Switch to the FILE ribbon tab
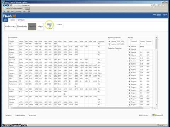The image size is (170, 127). (x=5, y=20)
